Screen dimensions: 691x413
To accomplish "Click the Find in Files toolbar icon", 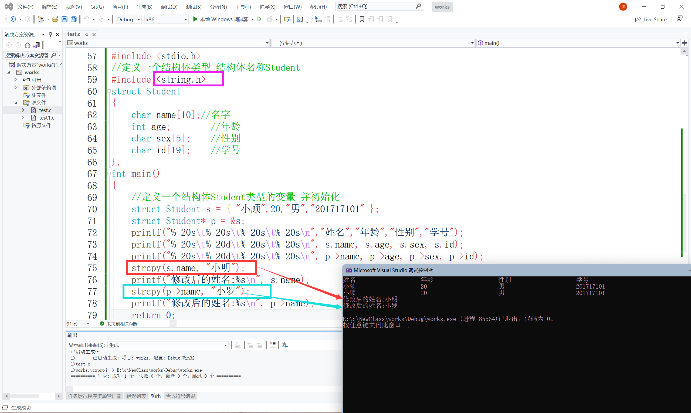I will (x=287, y=19).
